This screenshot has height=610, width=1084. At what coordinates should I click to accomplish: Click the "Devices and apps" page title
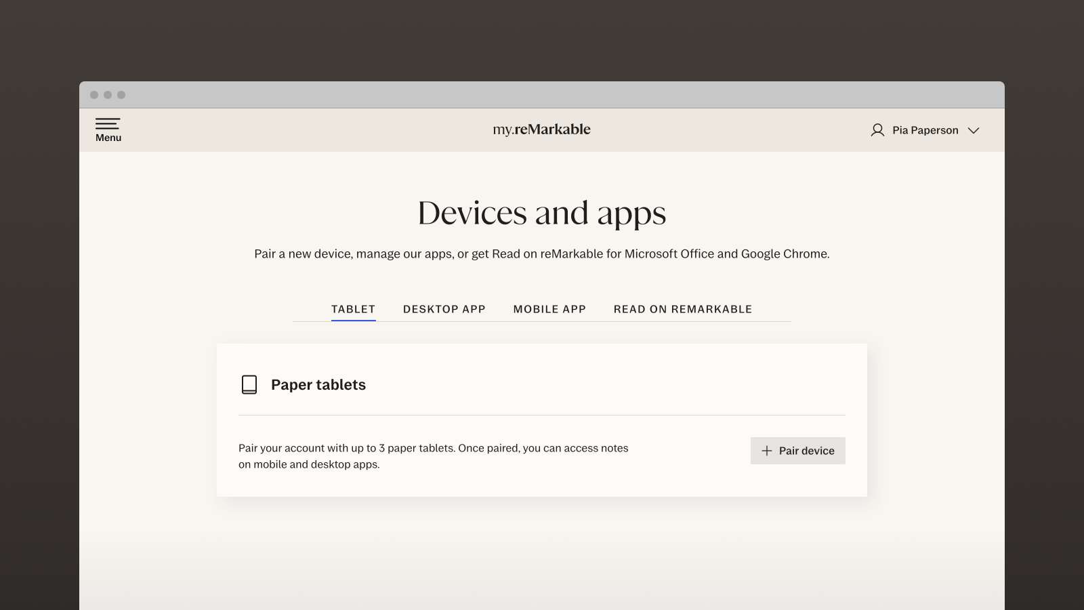pyautogui.click(x=541, y=213)
